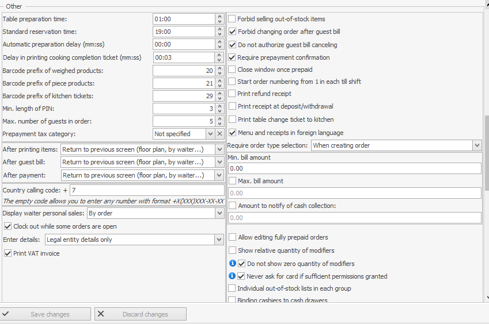Enable Max. bill amount checkbox
The image size is (489, 324).
[232, 181]
